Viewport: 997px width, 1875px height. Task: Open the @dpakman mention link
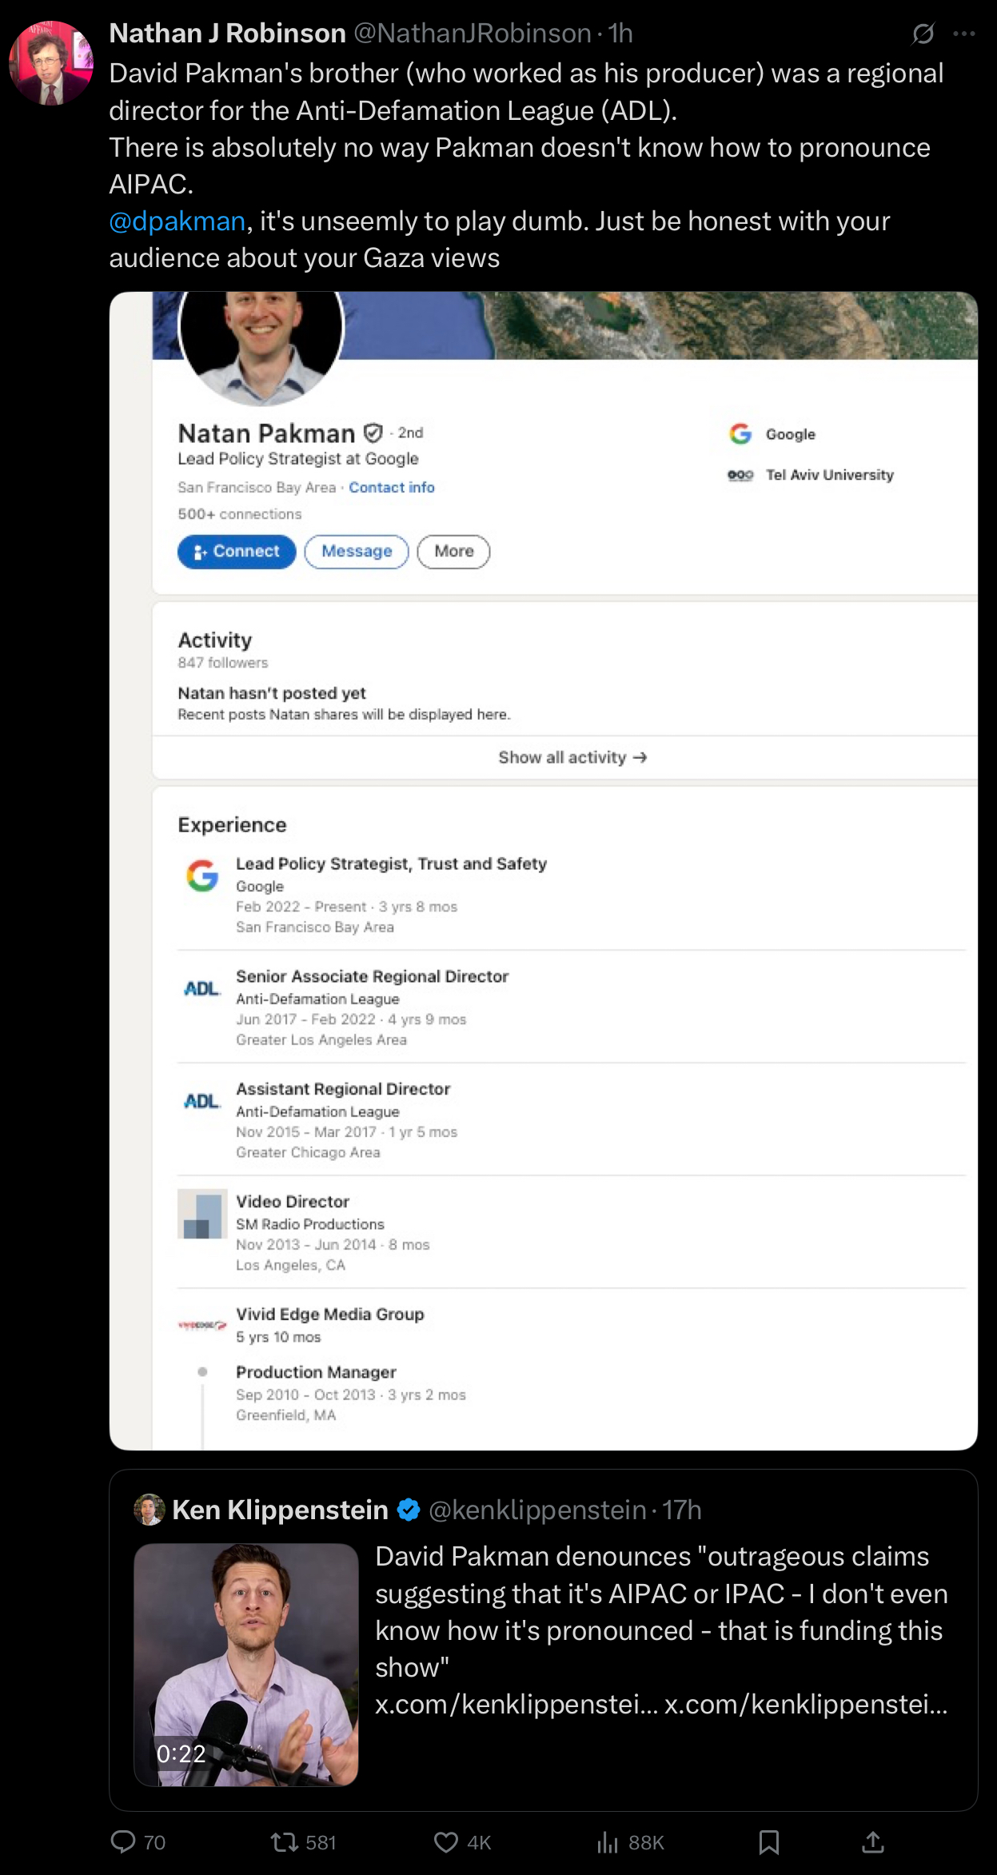(177, 221)
